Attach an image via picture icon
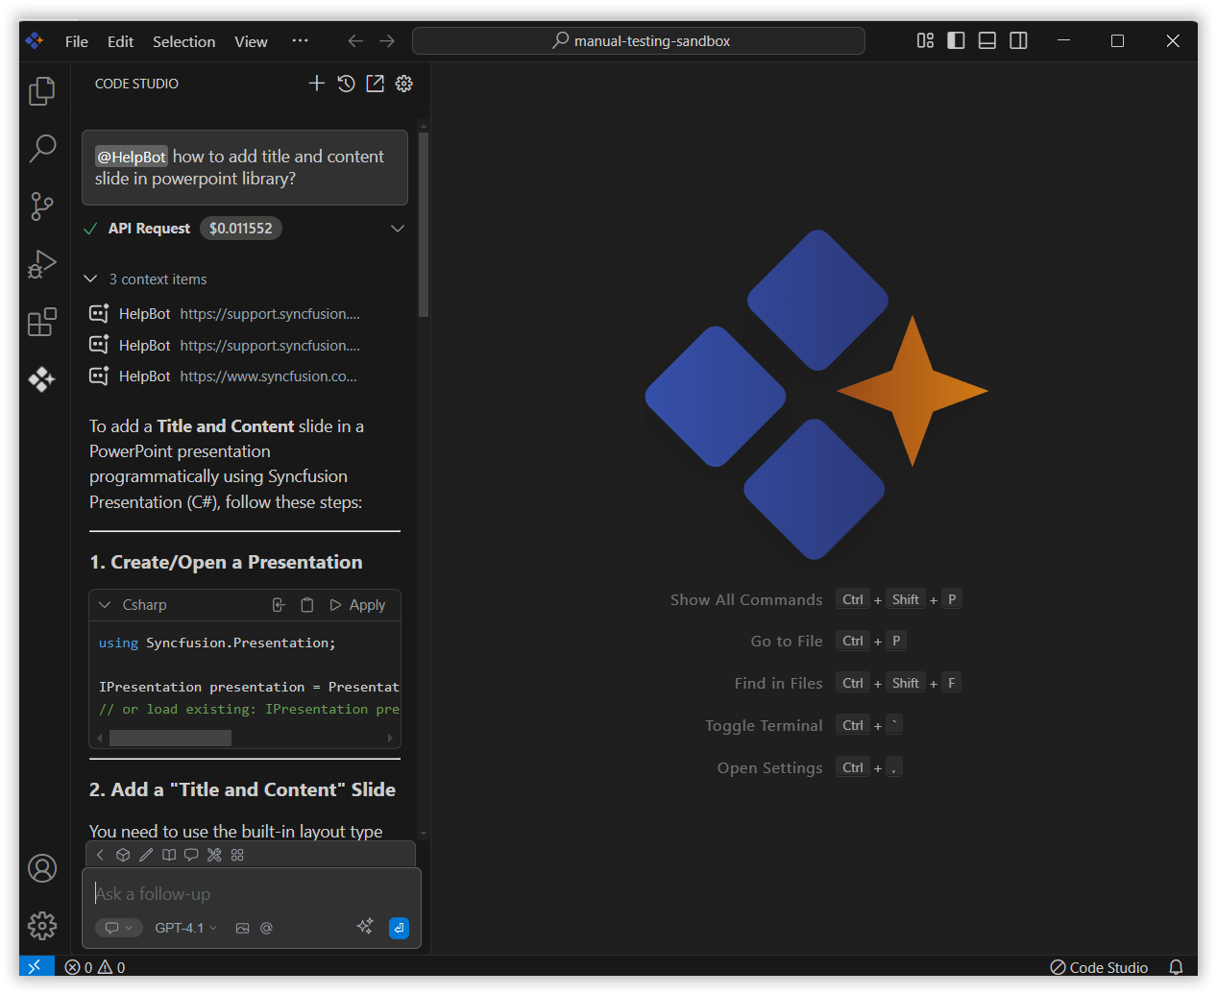 (x=242, y=928)
